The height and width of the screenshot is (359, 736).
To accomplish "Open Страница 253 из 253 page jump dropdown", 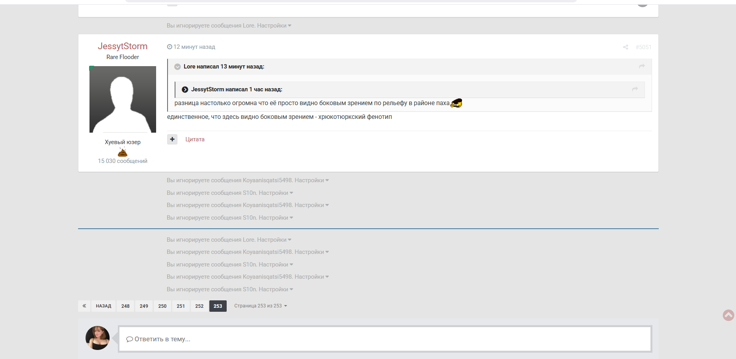I will click(x=261, y=306).
